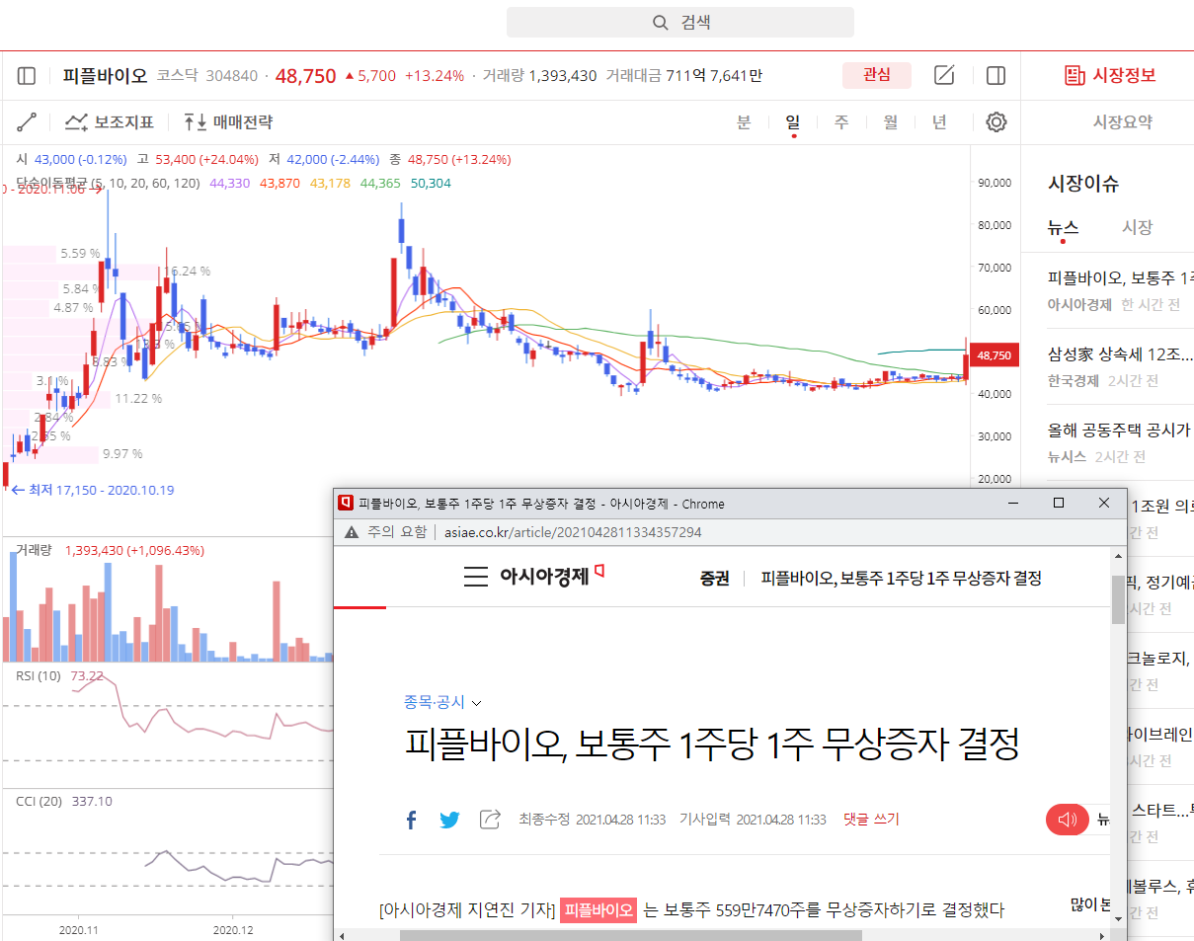Share article on Twitter icon
The image size is (1194, 941).
pos(450,820)
